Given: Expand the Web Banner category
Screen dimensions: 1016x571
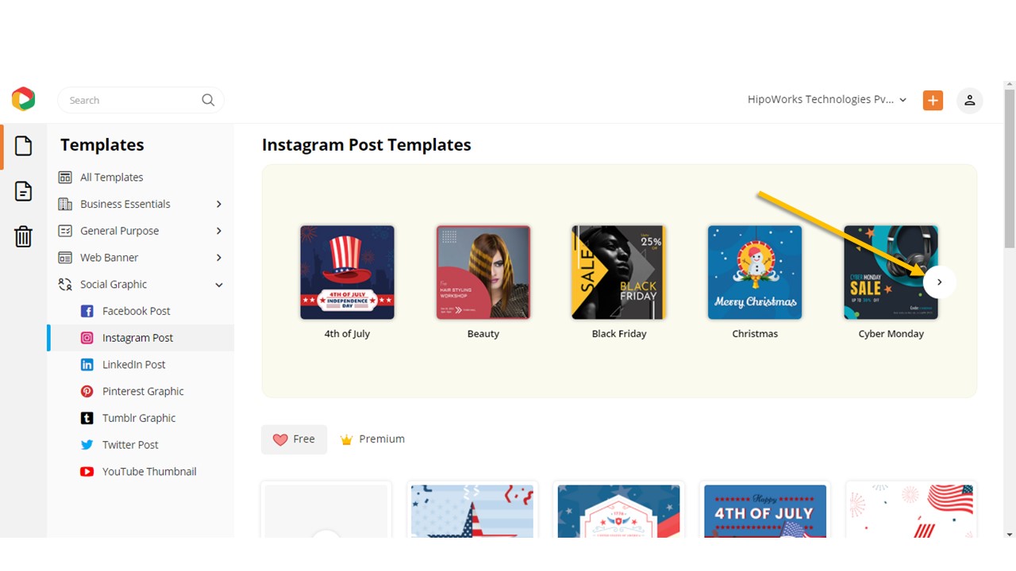Looking at the screenshot, I should pos(218,258).
